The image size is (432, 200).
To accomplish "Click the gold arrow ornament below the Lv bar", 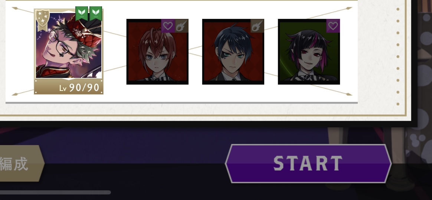I will [15, 94].
